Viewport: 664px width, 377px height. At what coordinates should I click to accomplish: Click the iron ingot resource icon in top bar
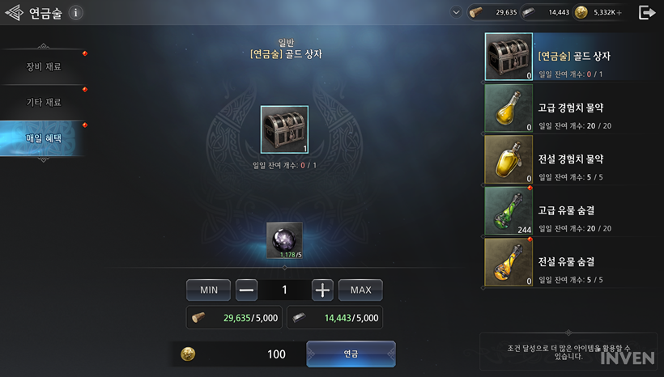528,12
